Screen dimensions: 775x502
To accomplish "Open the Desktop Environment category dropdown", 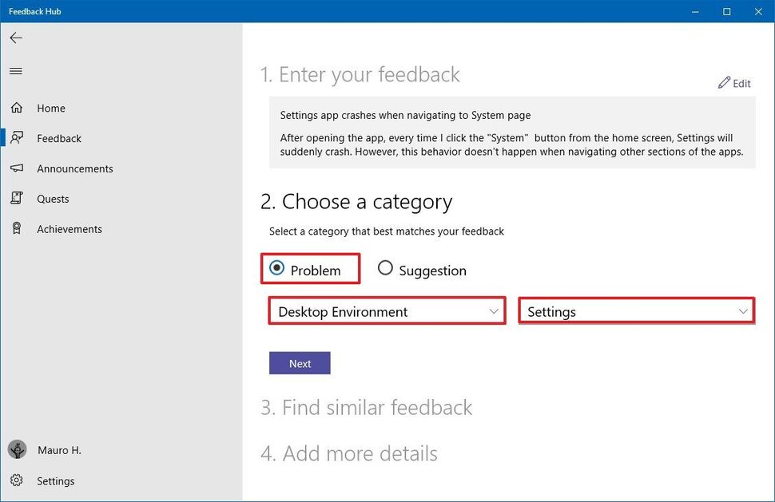I will [387, 311].
